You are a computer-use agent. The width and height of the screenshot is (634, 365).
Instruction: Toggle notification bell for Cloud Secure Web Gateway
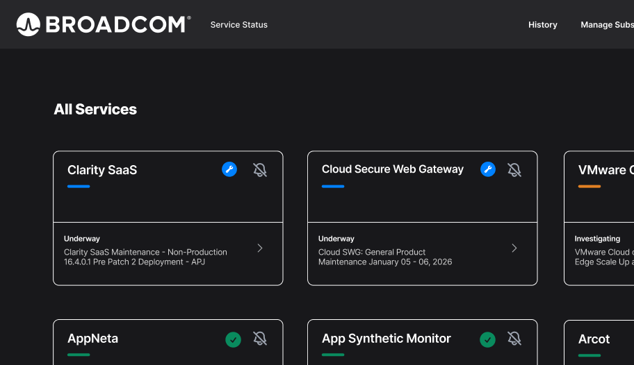tap(514, 169)
